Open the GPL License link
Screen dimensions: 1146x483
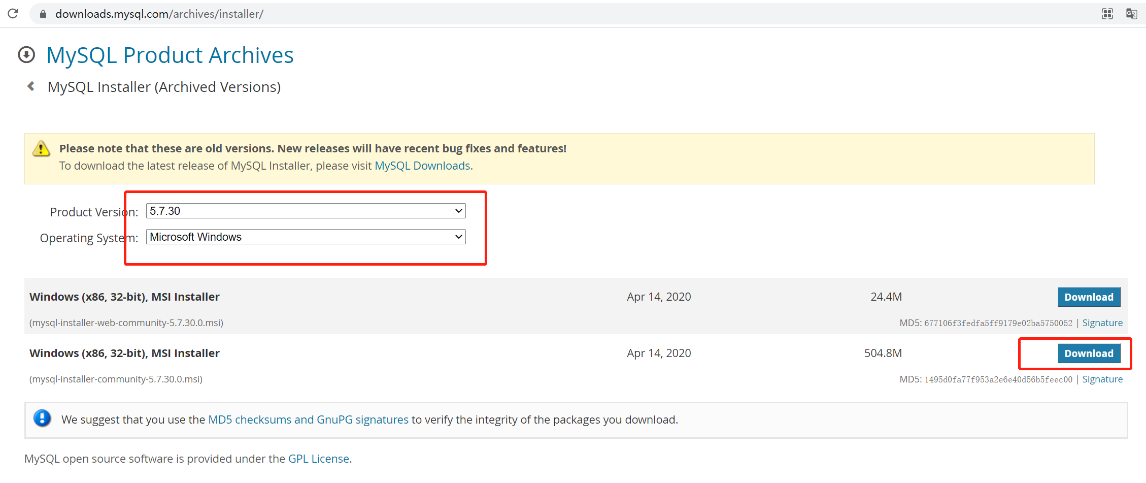319,459
